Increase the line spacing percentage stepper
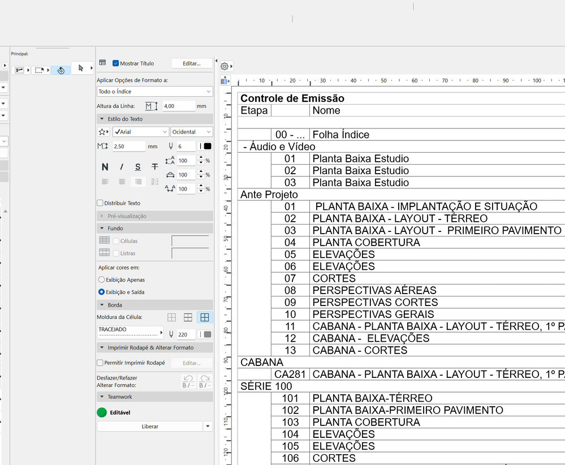The image size is (565, 465). [x=201, y=158]
